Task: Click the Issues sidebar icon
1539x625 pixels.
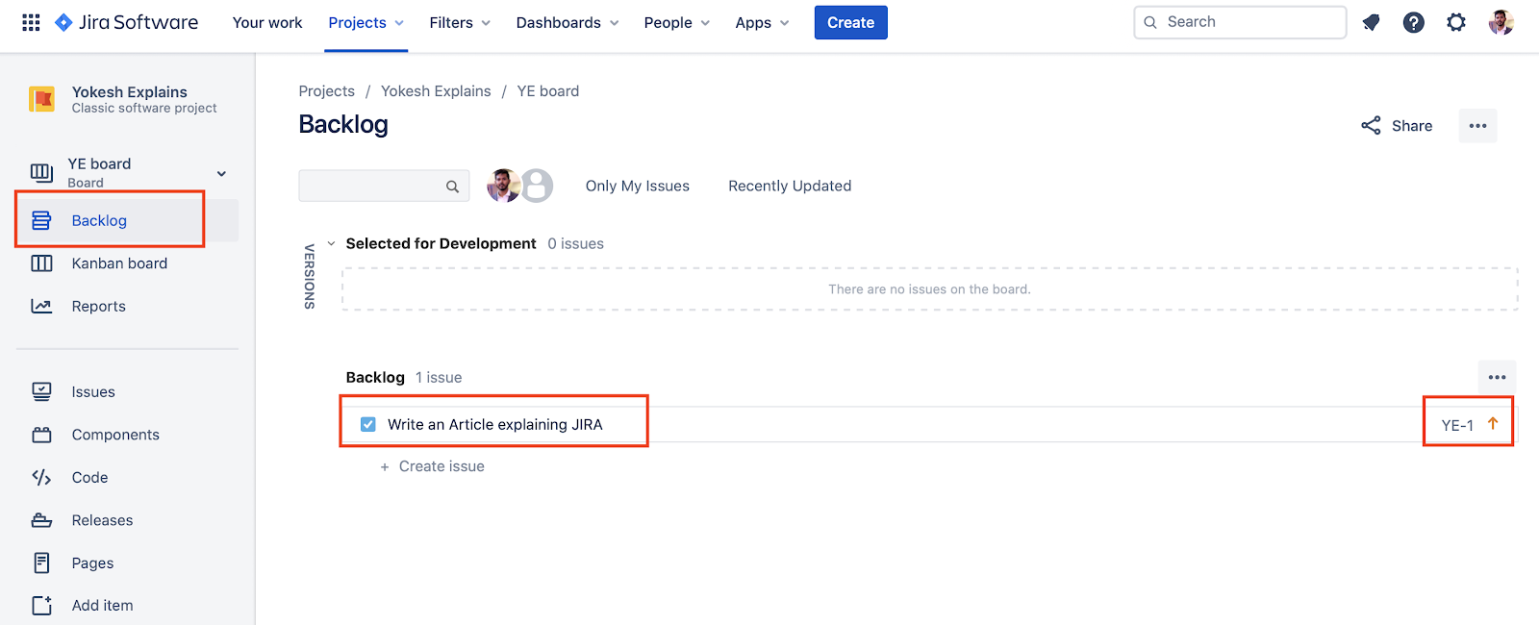Action: click(41, 391)
